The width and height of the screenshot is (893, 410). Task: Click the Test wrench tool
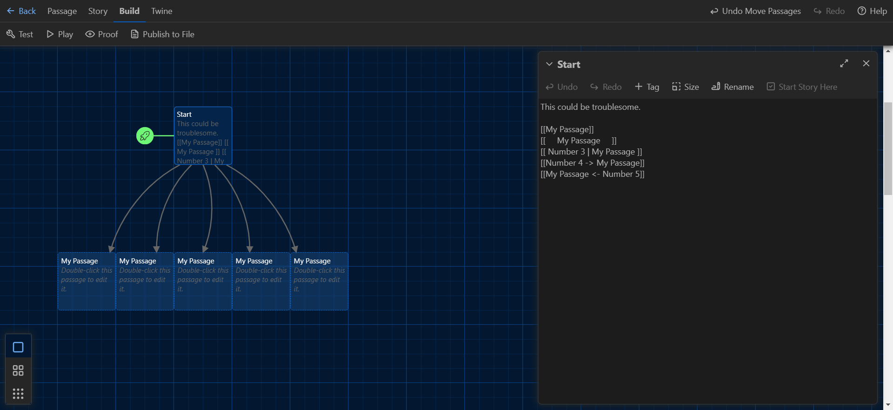[x=20, y=34]
